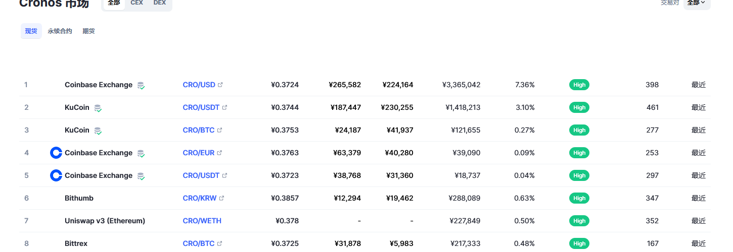Click the Coinbase logo in row 5

[56, 175]
